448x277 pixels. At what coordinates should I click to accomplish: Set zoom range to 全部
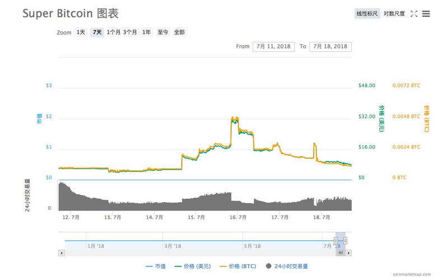coord(179,32)
